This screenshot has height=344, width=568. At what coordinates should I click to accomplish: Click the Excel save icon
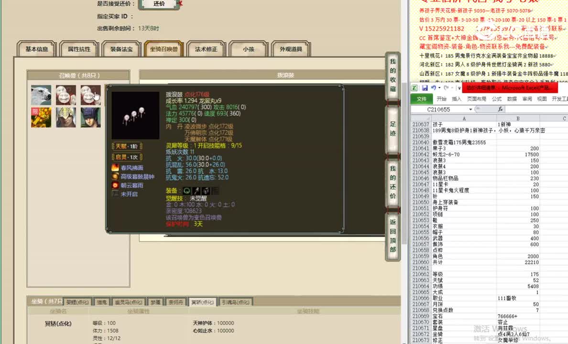tap(425, 88)
